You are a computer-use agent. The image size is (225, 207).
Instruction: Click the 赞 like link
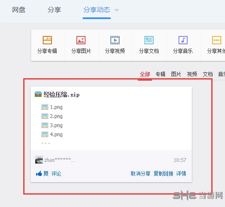pos(46,173)
